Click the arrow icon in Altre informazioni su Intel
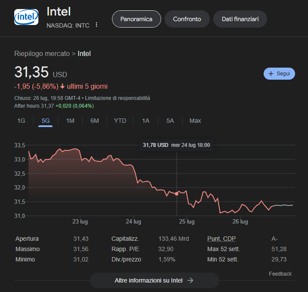This screenshot has height=292, width=308. click(190, 280)
